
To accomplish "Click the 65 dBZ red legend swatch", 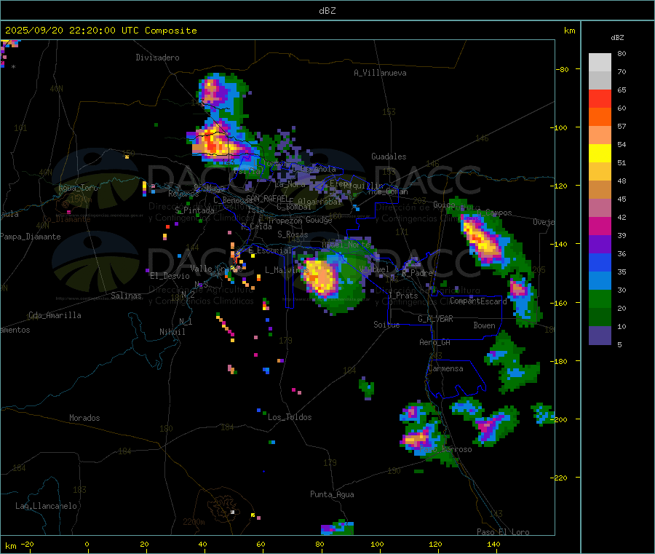I will coord(600,98).
